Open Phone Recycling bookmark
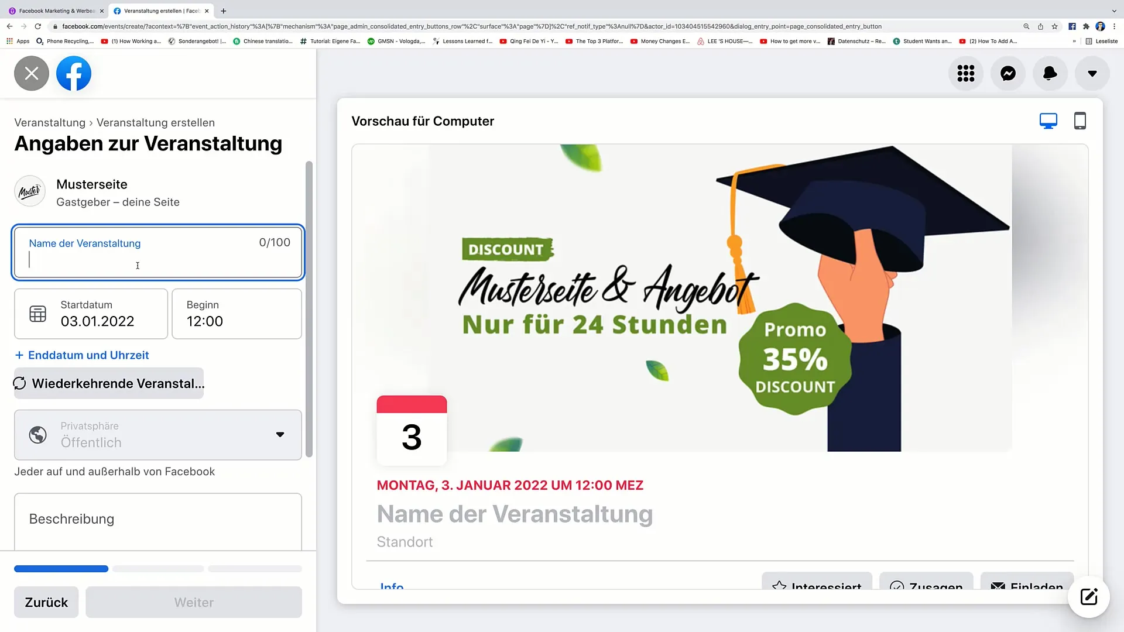This screenshot has width=1124, height=632. (65, 42)
